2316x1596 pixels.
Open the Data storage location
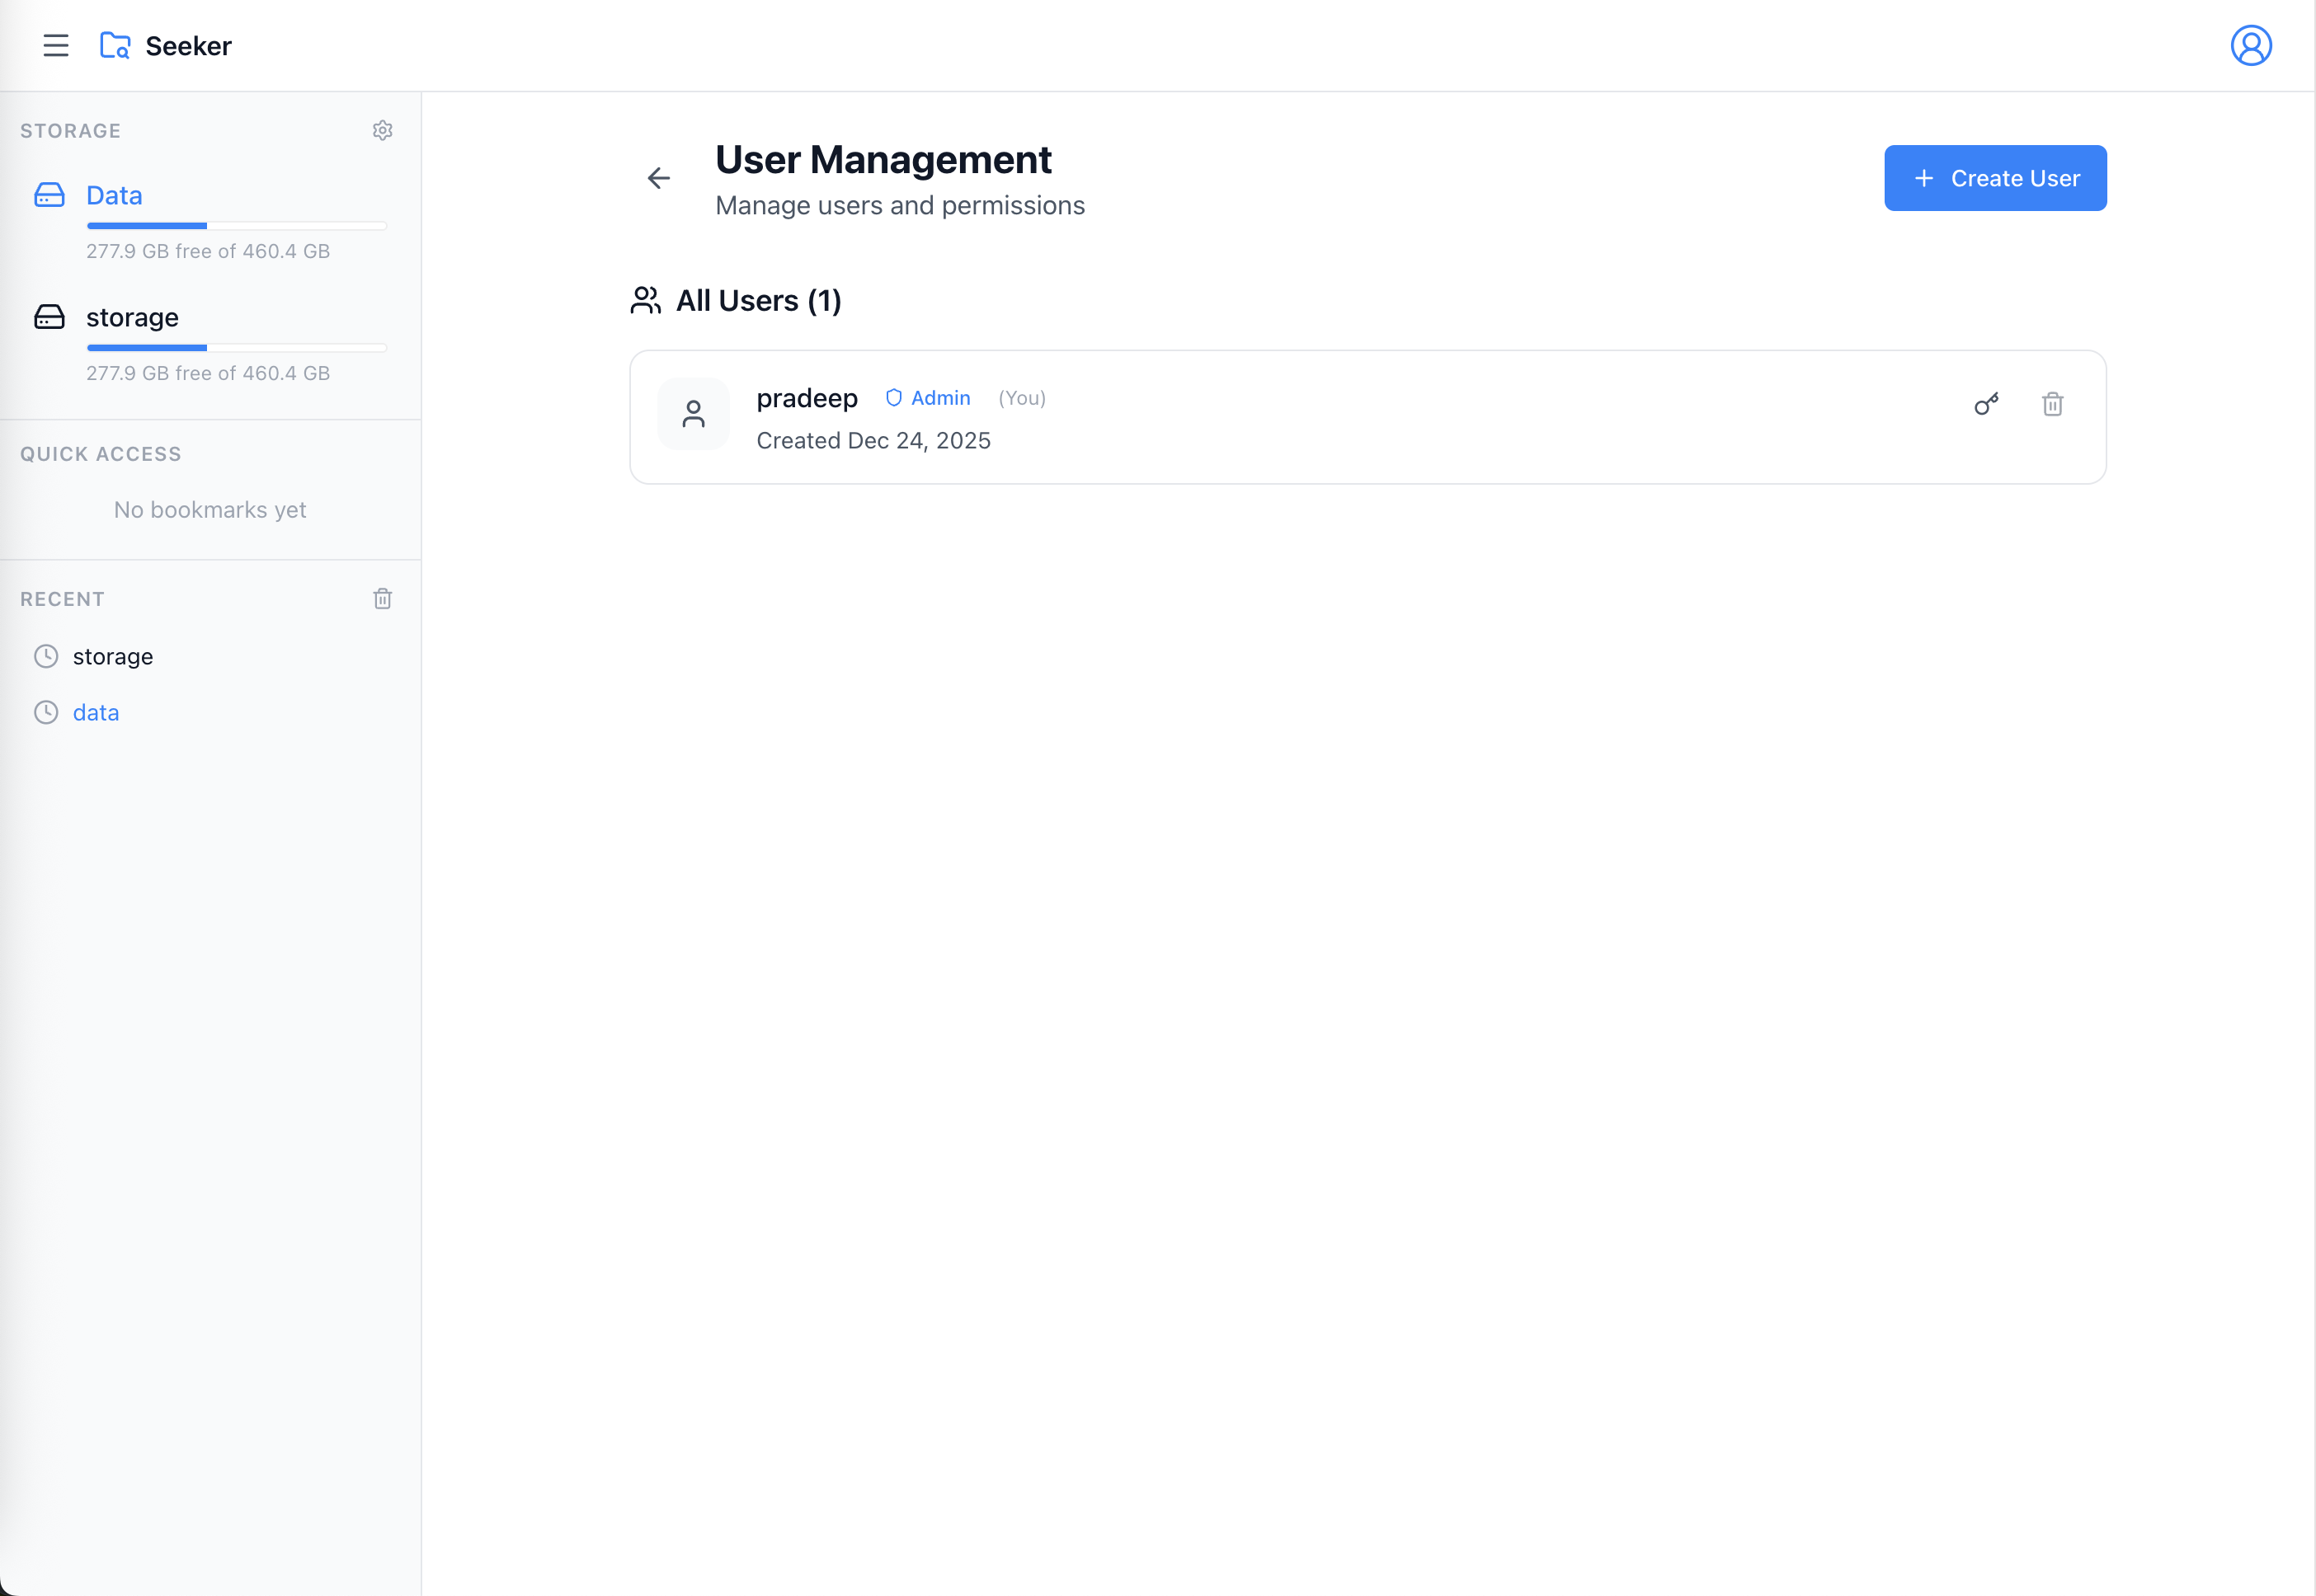point(114,196)
